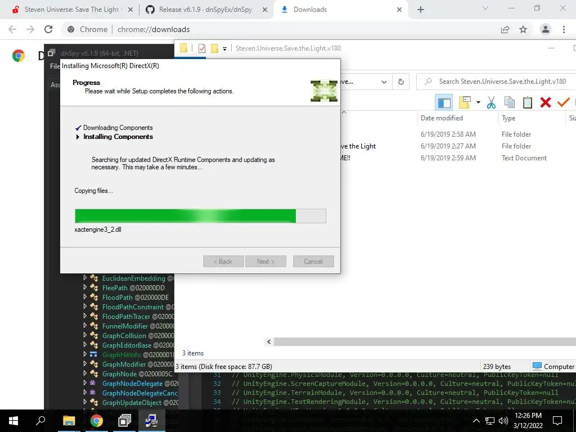This screenshot has width=576, height=432.
Task: Click the red X Delete icon in Explorer
Action: (x=546, y=102)
